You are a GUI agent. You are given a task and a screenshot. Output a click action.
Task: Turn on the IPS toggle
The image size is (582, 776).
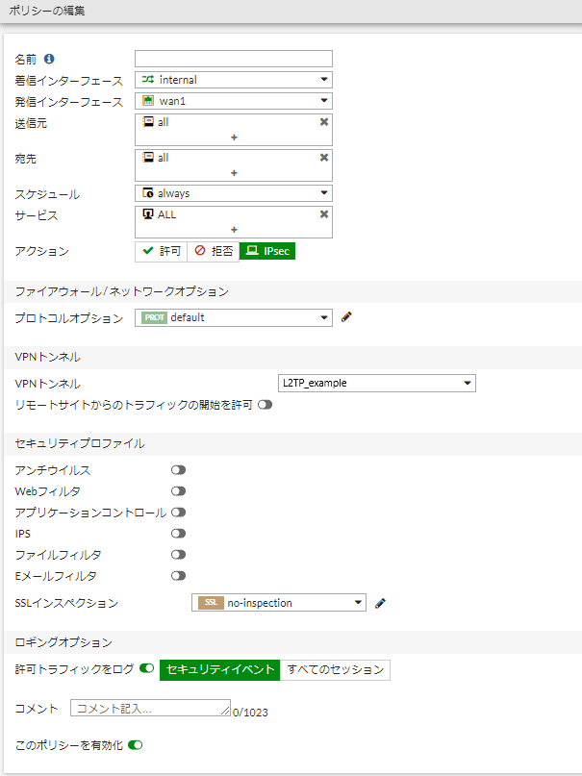click(178, 534)
